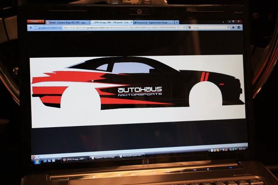Click the googleusercontent.com site identity box
Screen dimensions: 278x185
(x=48, y=28)
